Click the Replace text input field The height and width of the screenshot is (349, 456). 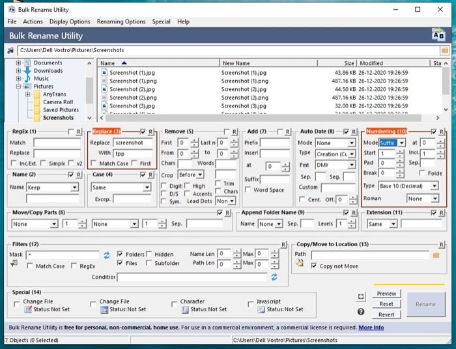pos(134,143)
